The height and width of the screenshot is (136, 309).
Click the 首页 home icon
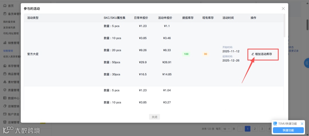pyautogui.click(x=5, y=6)
